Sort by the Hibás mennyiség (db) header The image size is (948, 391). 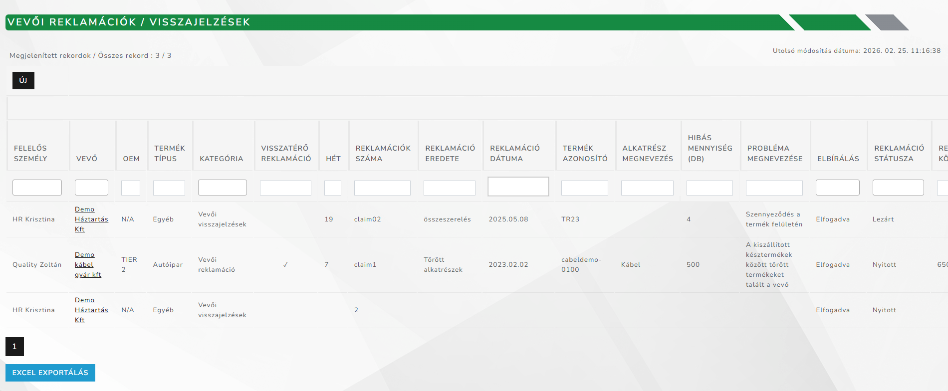point(710,148)
